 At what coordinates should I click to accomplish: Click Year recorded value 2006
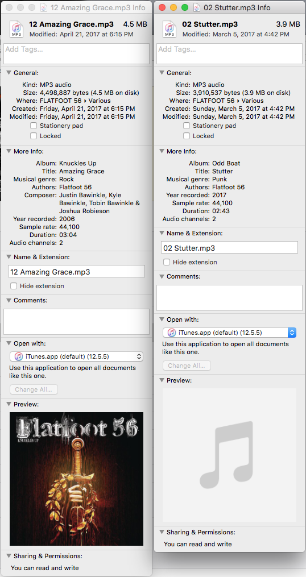67,219
